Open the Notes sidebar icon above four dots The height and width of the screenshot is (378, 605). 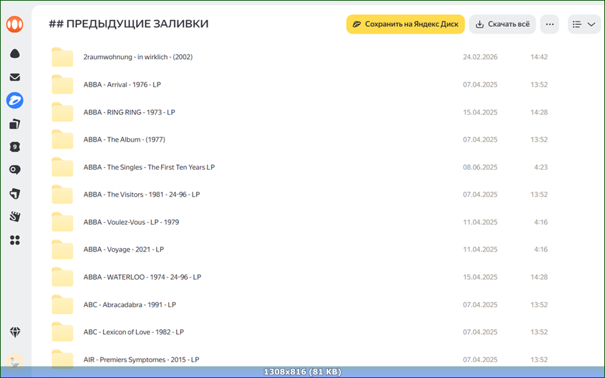pyautogui.click(x=14, y=216)
